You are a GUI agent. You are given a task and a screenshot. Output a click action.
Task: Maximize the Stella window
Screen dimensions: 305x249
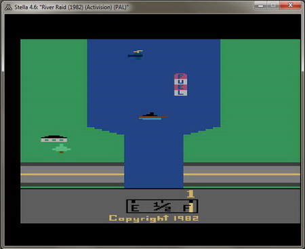273,5
